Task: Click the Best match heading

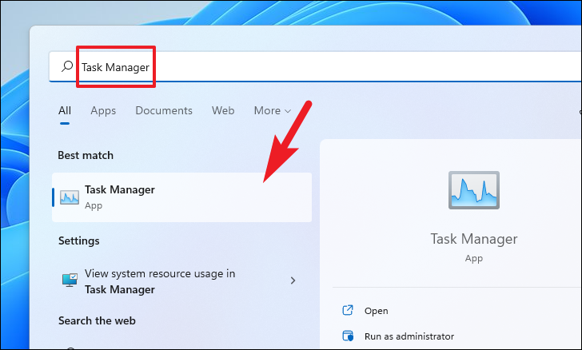Action: [86, 155]
